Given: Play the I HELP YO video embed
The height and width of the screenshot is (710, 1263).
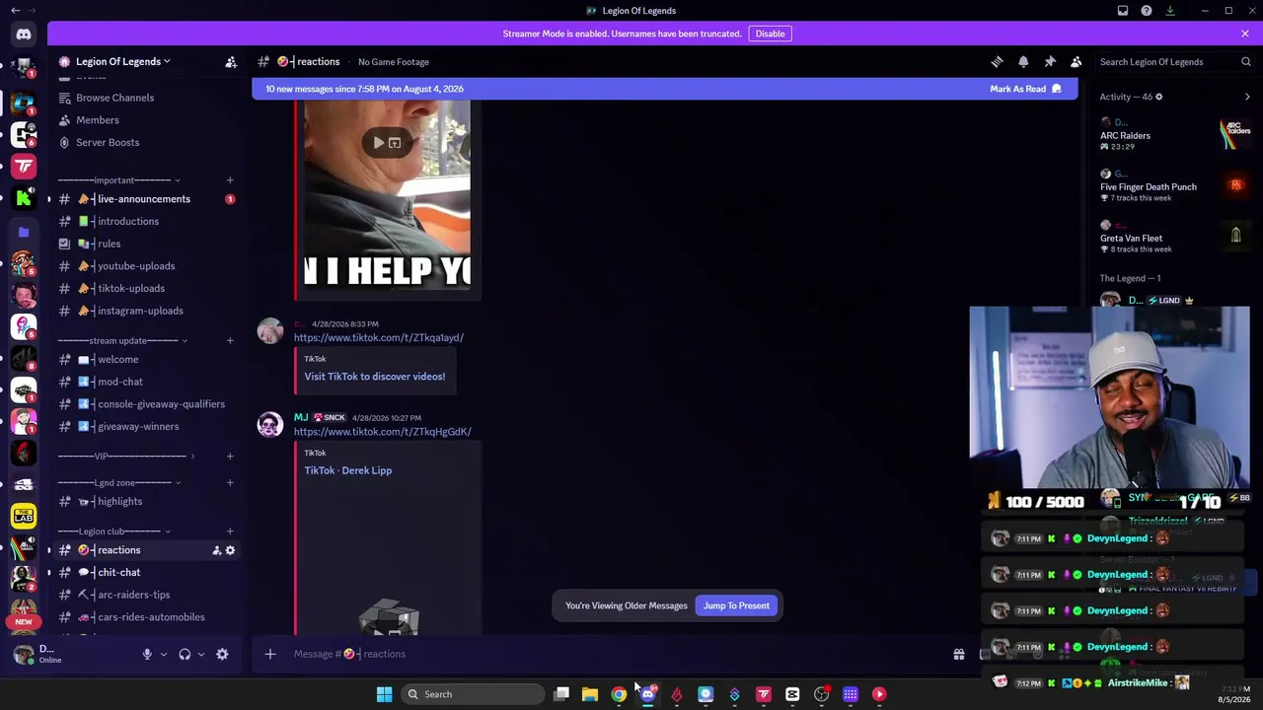Looking at the screenshot, I should click(379, 143).
